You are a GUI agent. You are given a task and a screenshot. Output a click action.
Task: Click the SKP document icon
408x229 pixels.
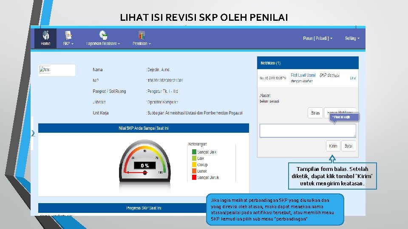[x=68, y=35]
